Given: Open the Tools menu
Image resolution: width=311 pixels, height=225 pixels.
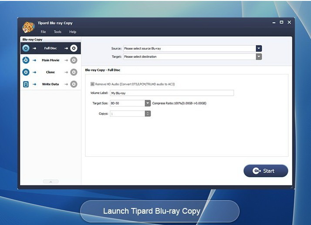Looking at the screenshot, I should 57,32.
